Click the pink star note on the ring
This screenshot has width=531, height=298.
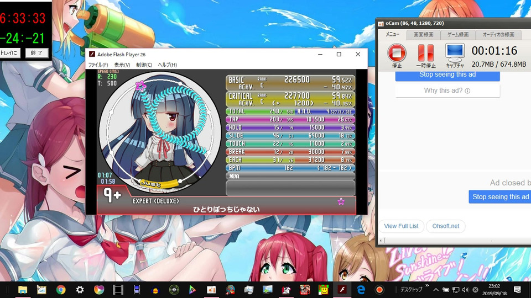pos(140,86)
